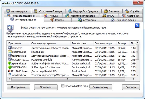Click the Отложенный запуск clock icon
Image resolution: width=145 pixels, height=99 pixels.
[x=35, y=11]
